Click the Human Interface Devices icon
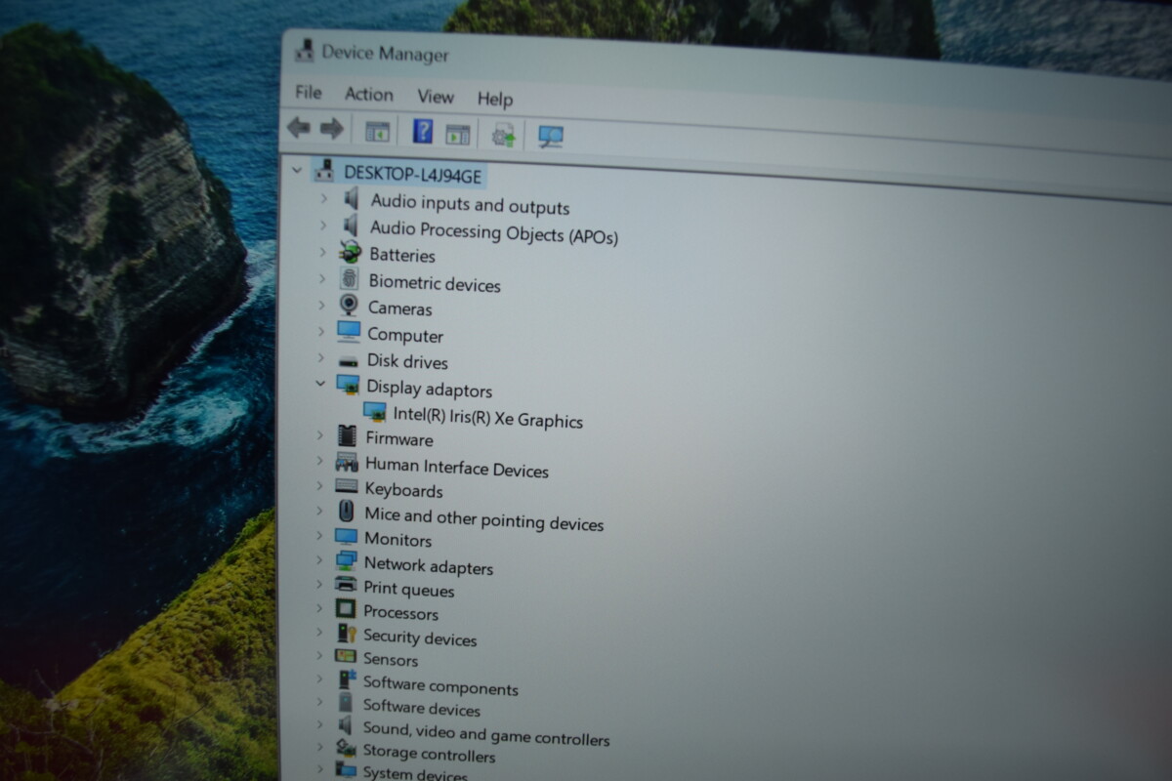Screen dimensions: 1172x781 (347, 462)
